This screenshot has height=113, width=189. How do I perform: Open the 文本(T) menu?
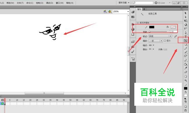coord(20,3)
